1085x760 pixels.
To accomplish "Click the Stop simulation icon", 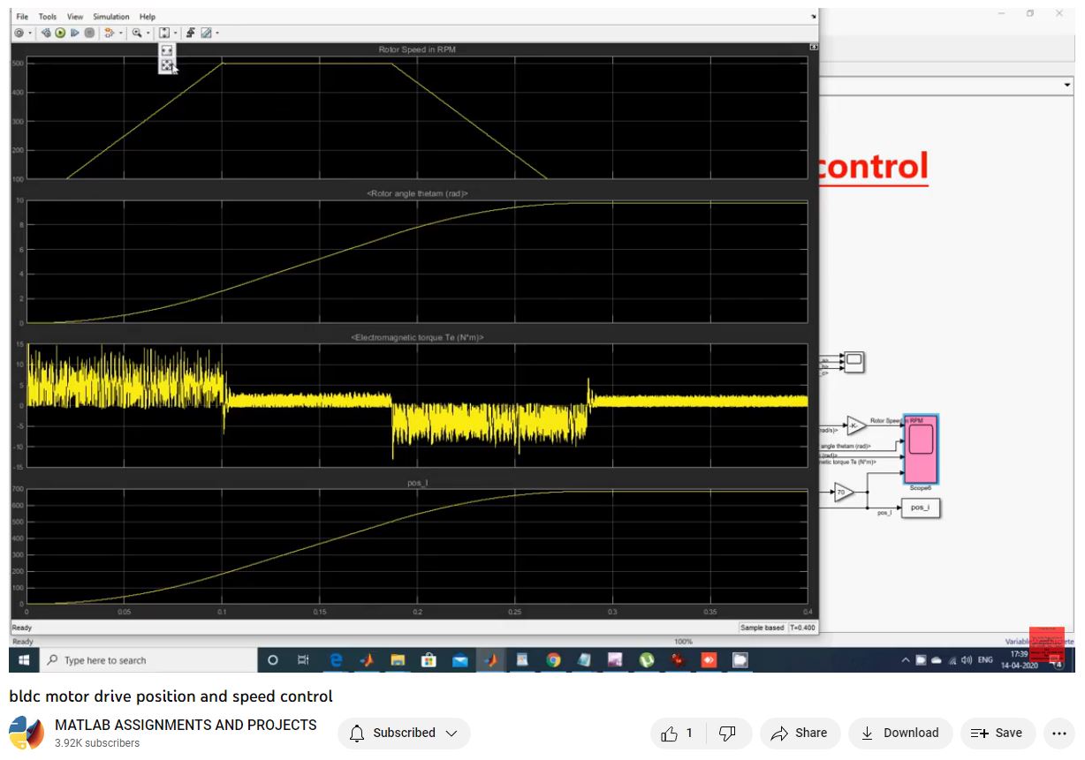I will click(x=89, y=33).
